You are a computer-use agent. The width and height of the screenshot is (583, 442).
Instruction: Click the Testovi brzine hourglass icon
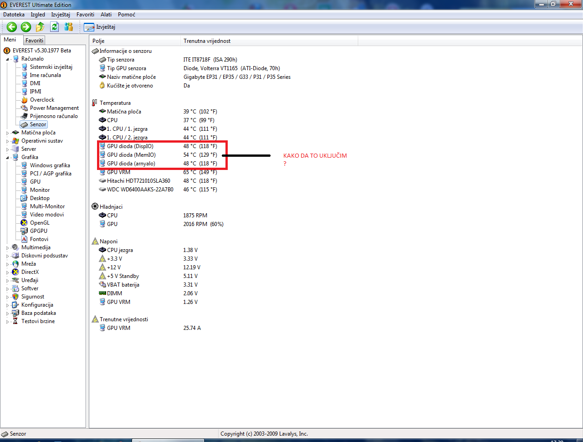coord(15,321)
